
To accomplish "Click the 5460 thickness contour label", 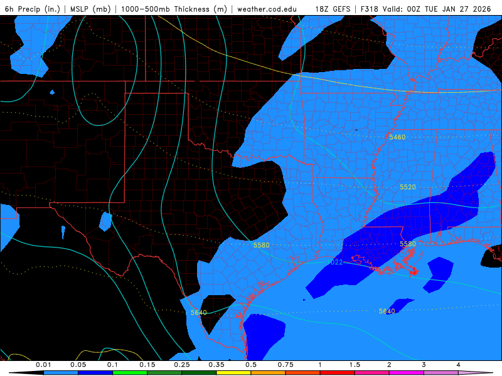I will [397, 137].
